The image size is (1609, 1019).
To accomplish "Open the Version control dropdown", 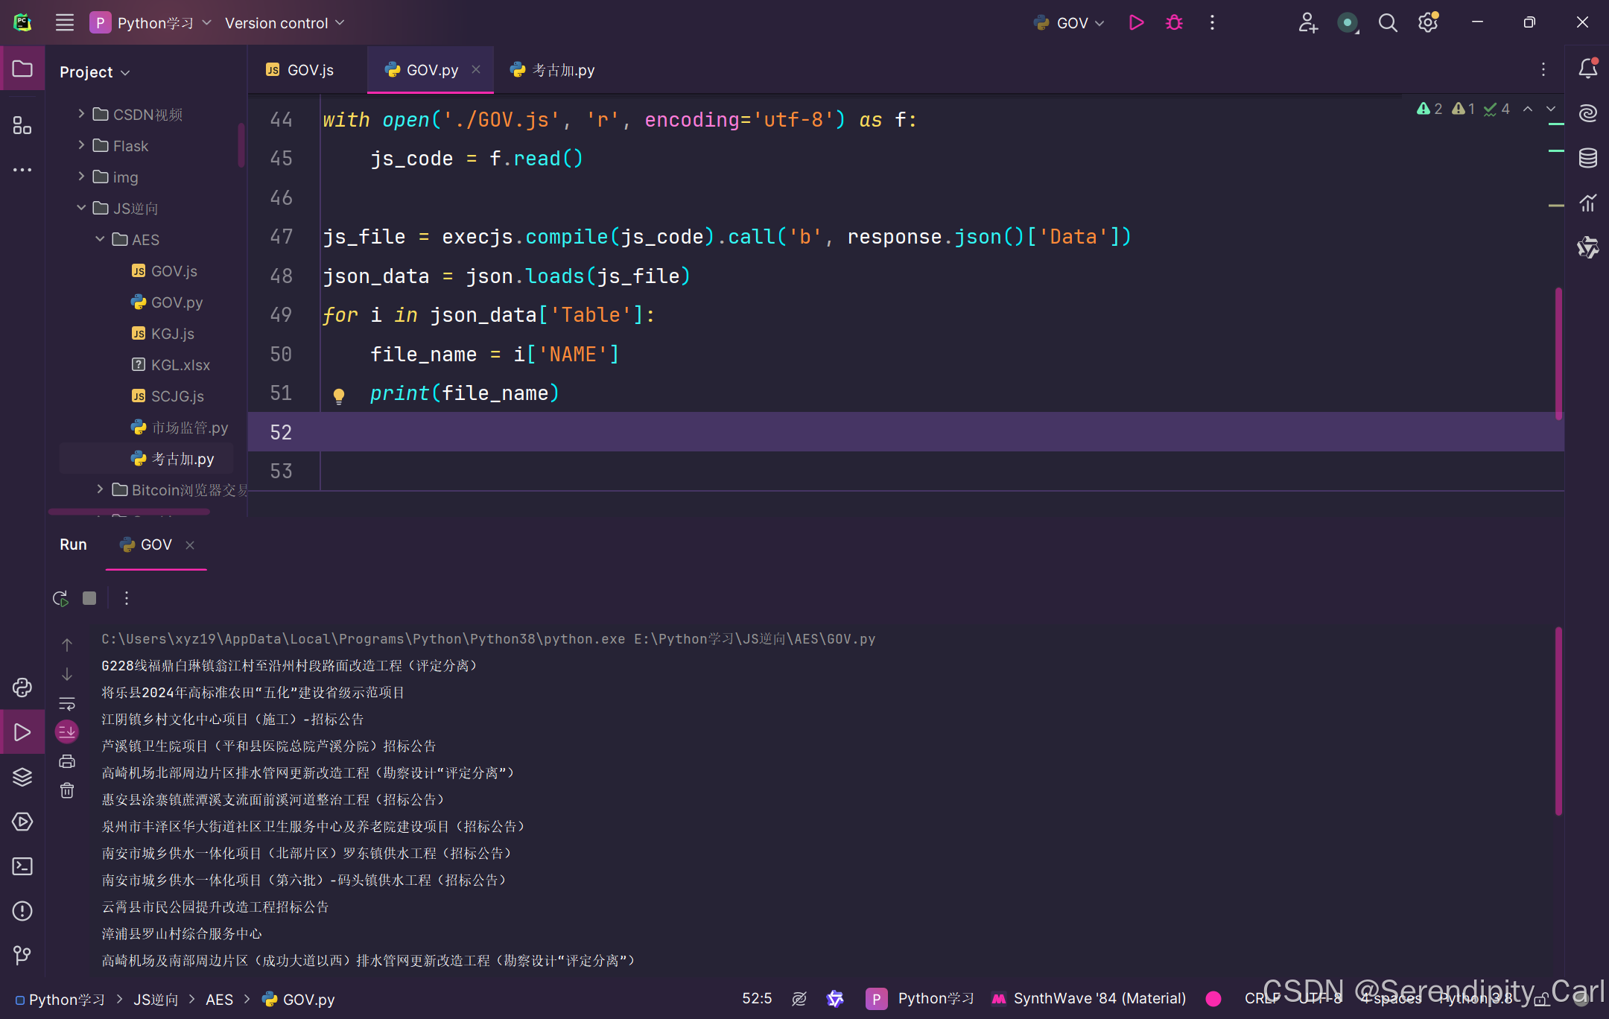I will pyautogui.click(x=285, y=22).
